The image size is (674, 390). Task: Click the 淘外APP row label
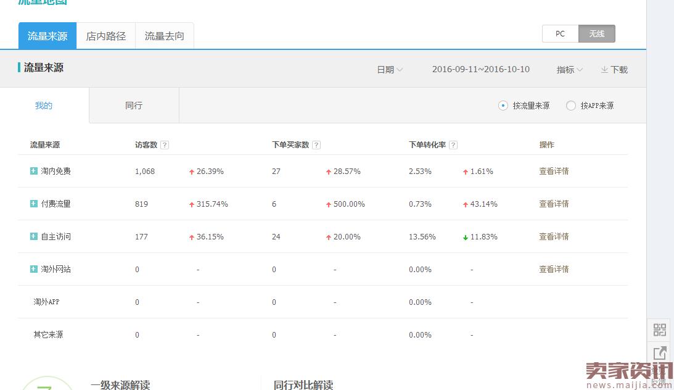coord(46,302)
